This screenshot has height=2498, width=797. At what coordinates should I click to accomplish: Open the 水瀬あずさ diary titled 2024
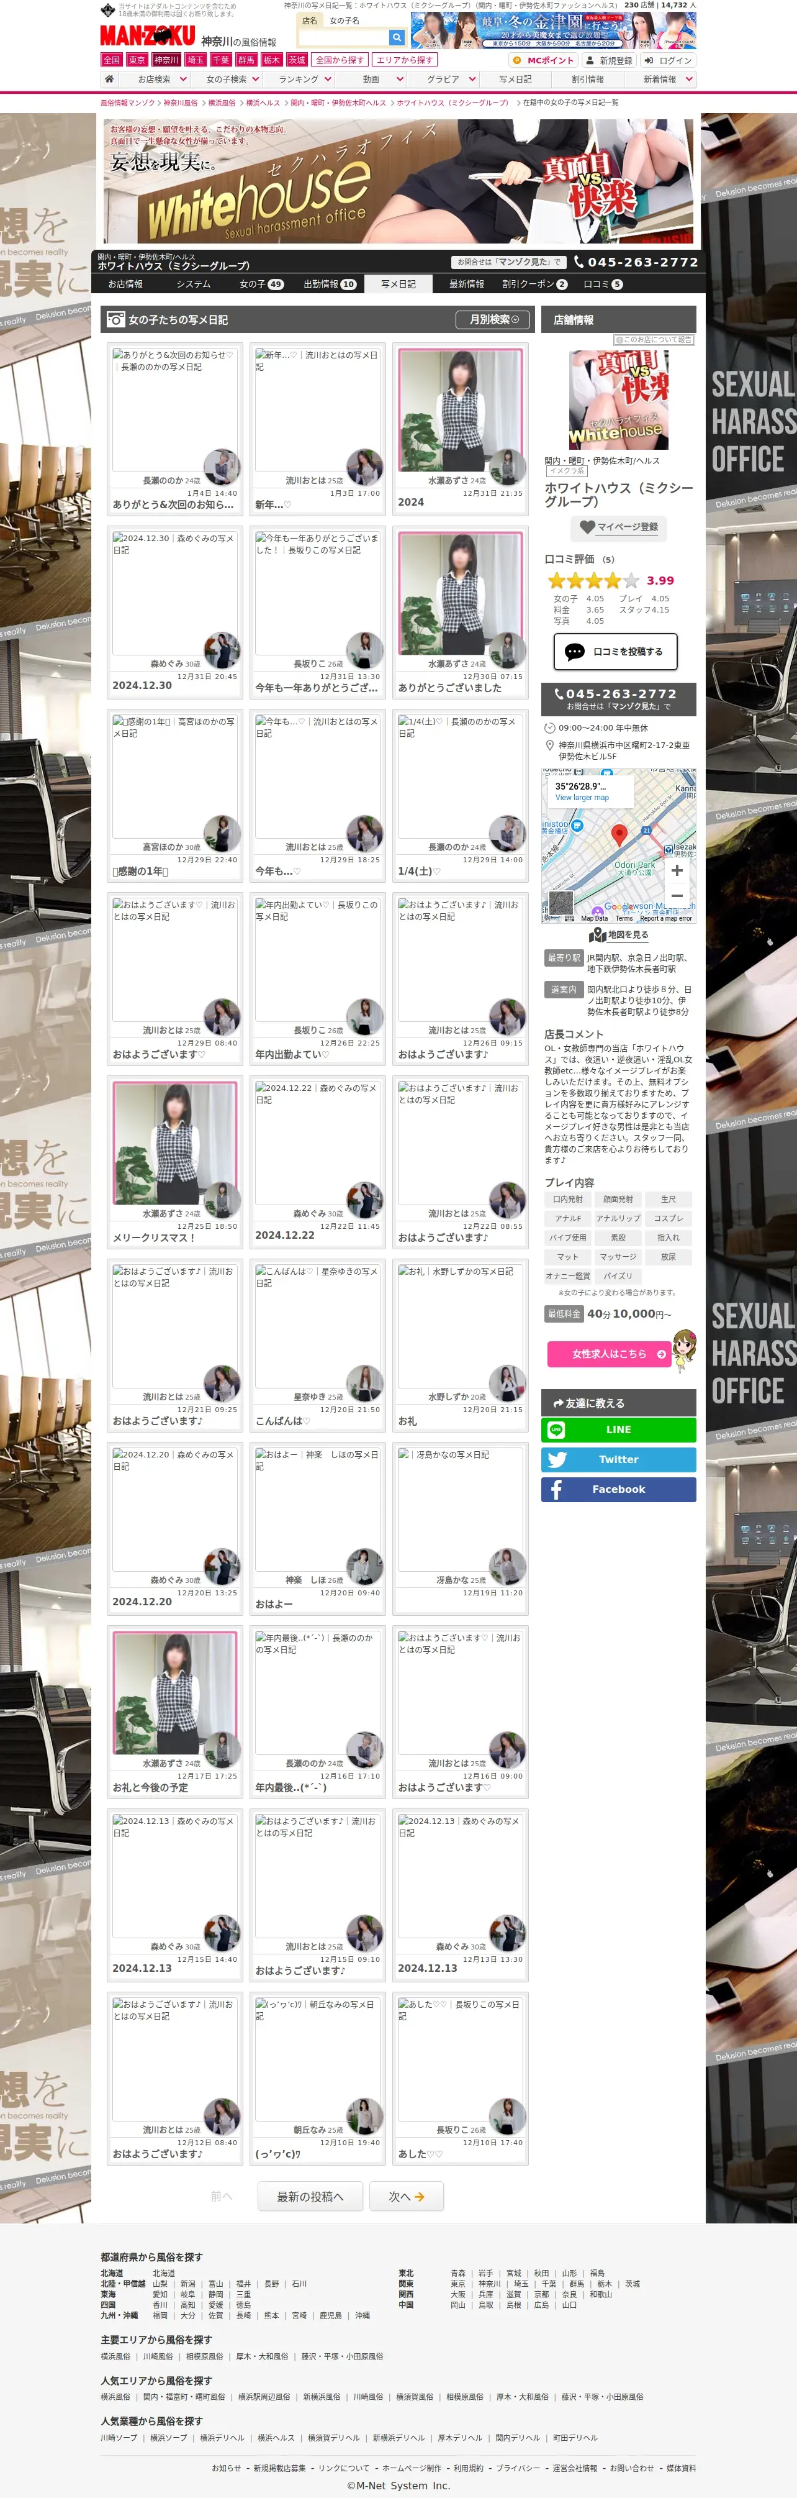(x=460, y=429)
